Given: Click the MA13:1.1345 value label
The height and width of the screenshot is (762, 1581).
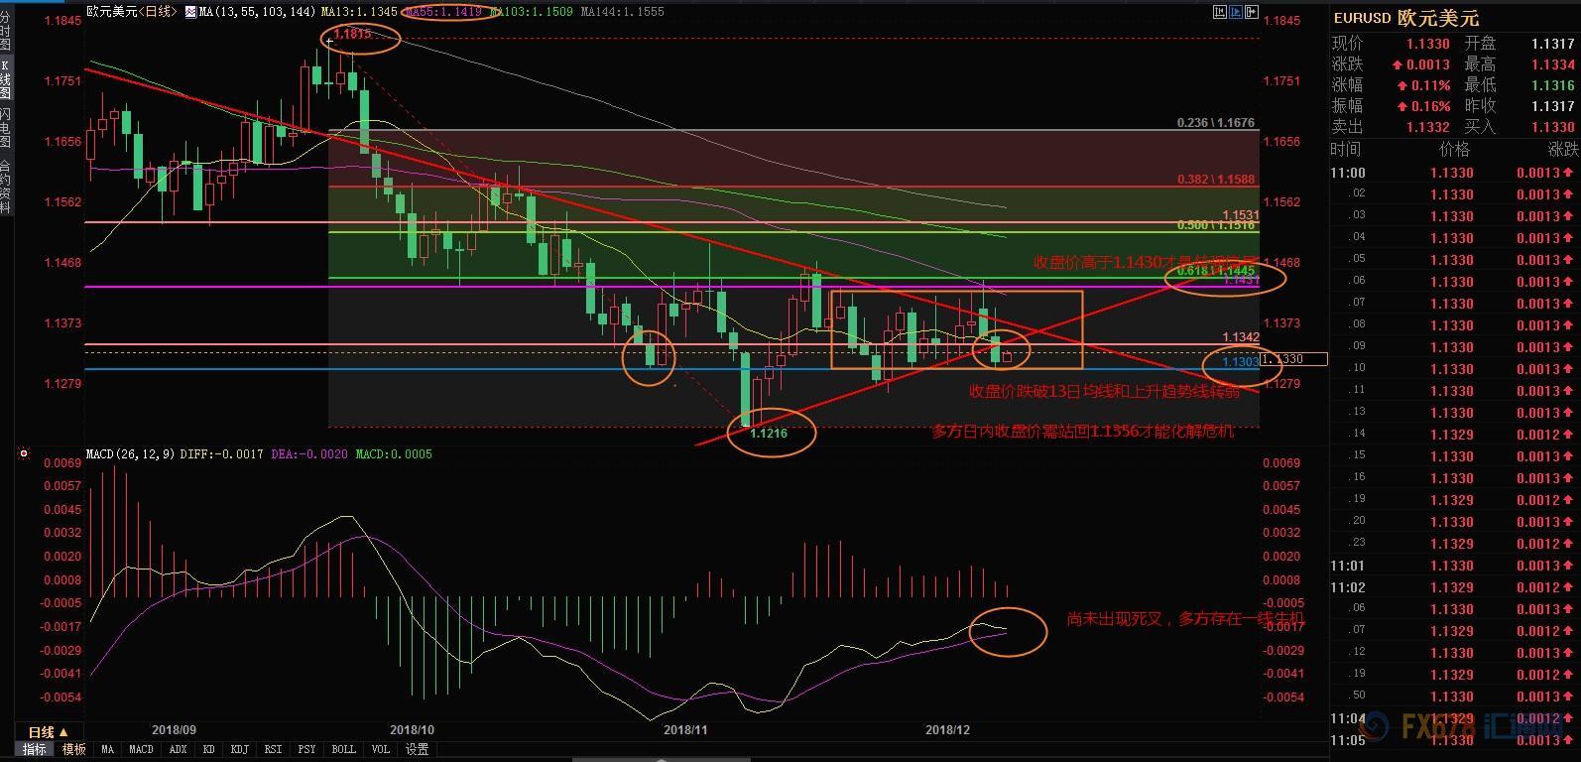Looking at the screenshot, I should point(360,12).
